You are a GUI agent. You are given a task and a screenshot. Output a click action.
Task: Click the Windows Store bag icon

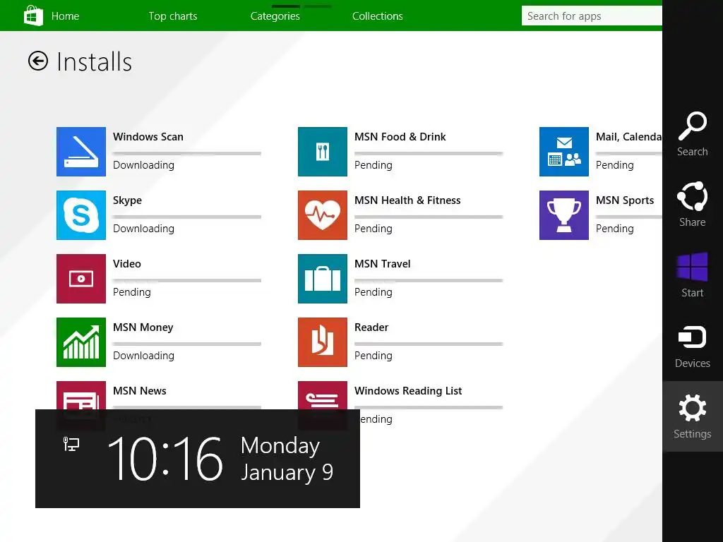click(x=33, y=16)
